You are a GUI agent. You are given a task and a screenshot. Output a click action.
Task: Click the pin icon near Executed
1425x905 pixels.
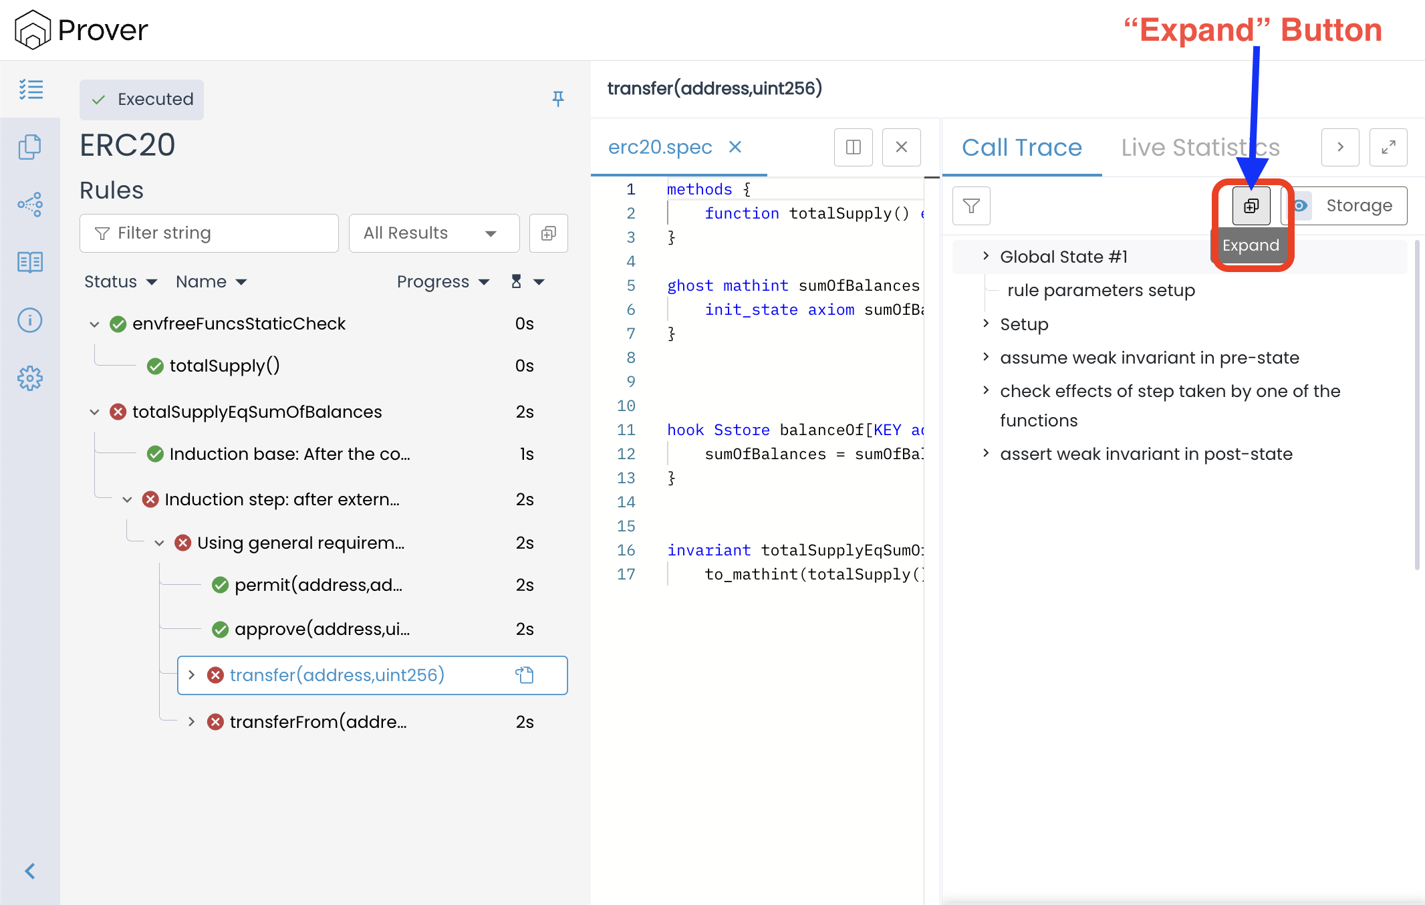(x=558, y=99)
